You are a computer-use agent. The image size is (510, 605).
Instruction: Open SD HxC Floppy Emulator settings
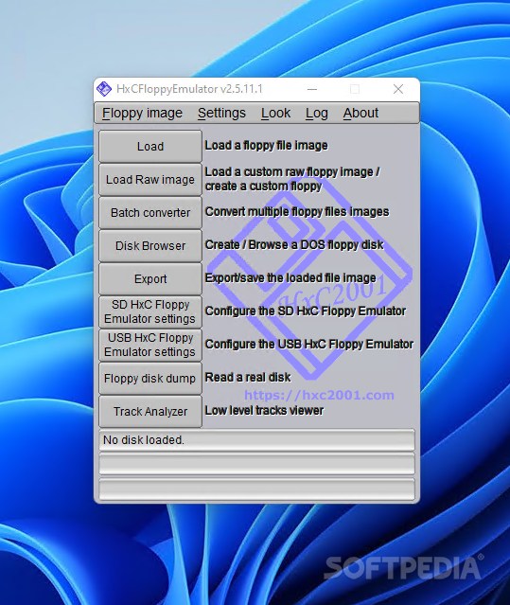pos(150,311)
